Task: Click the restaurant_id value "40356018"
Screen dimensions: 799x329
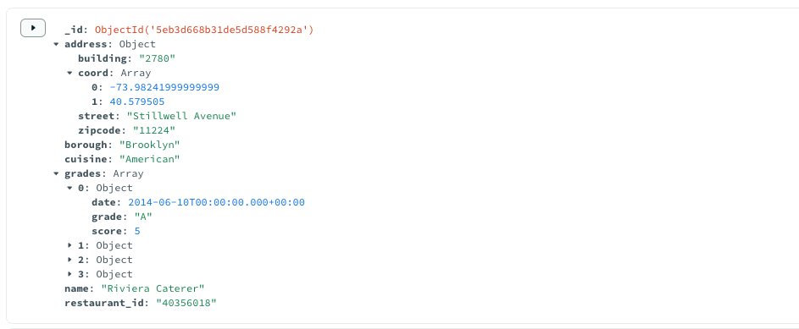Action: coord(186,303)
